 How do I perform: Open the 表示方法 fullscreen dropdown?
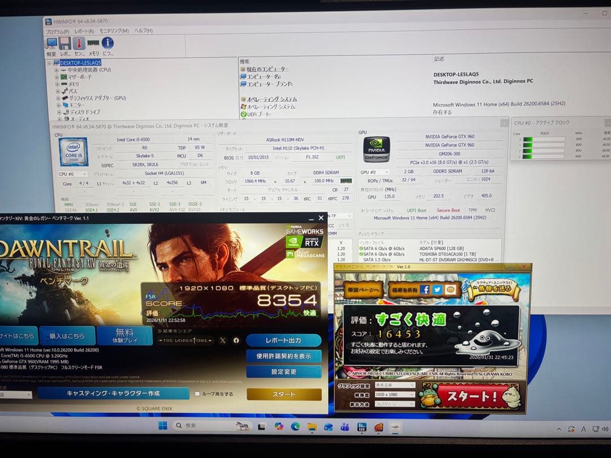[394, 403]
